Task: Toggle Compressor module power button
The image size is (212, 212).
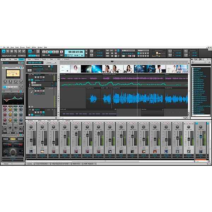Action: click(21, 67)
